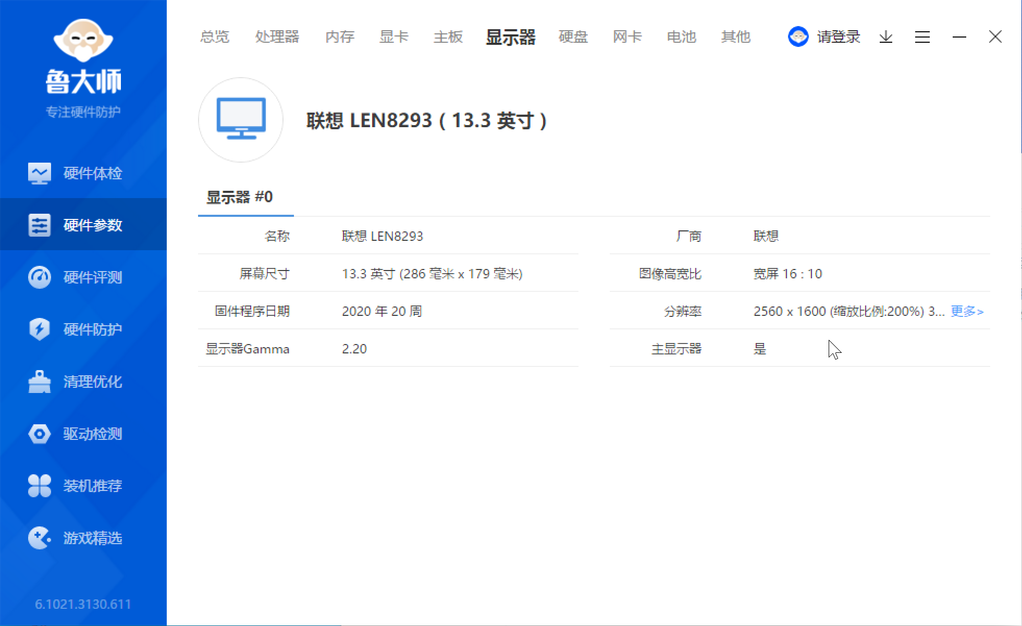Click primary display value 是
The height and width of the screenshot is (626, 1022).
760,349
